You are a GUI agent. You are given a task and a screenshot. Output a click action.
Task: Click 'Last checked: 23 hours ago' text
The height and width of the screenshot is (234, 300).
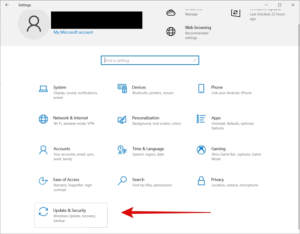[x=267, y=16]
